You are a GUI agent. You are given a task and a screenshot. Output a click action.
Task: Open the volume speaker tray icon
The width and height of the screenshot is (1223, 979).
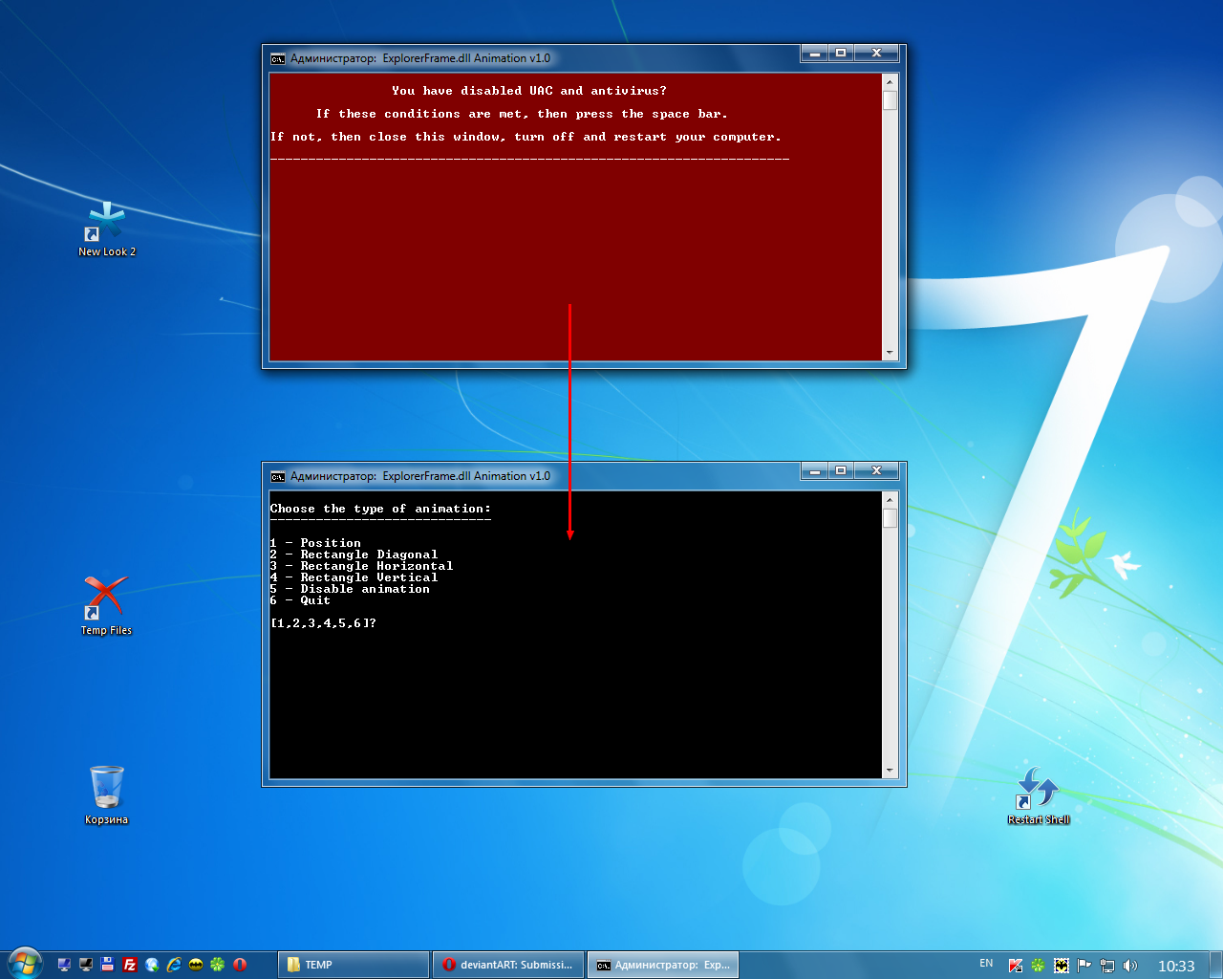pos(1130,966)
